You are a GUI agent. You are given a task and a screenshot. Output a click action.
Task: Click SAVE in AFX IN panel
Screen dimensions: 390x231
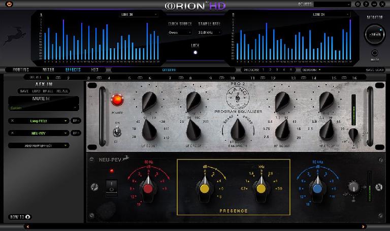pos(24,91)
